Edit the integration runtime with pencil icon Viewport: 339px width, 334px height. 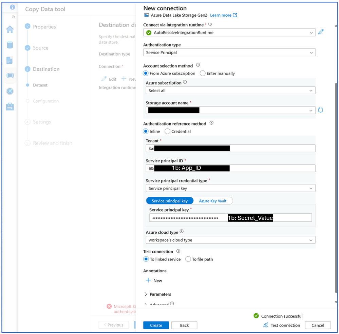321,32
